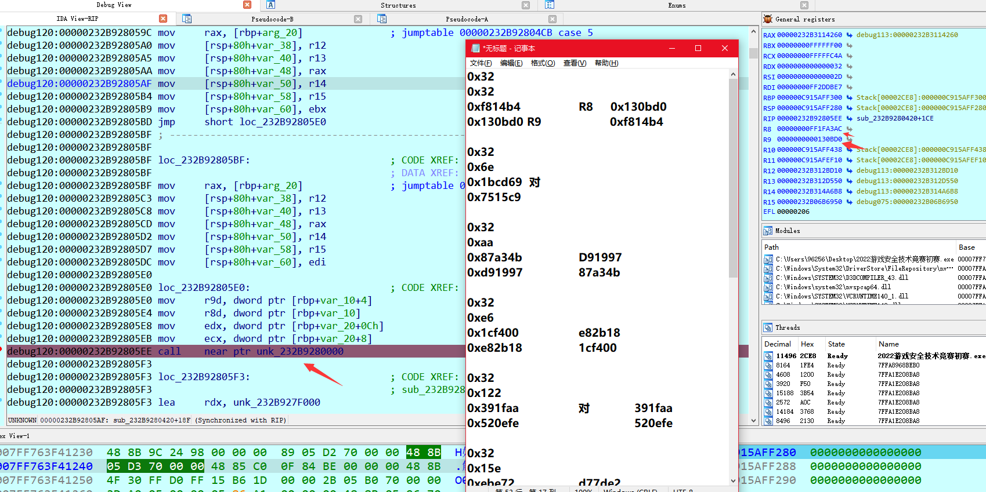Click the RDI register arrow icon

pyautogui.click(x=849, y=87)
